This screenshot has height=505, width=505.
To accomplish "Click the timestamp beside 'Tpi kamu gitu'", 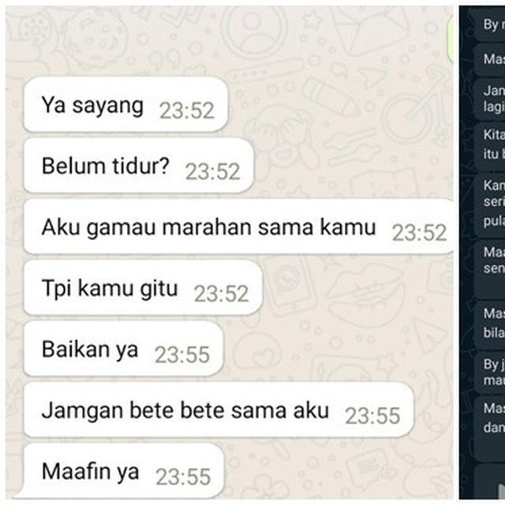I will click(221, 294).
